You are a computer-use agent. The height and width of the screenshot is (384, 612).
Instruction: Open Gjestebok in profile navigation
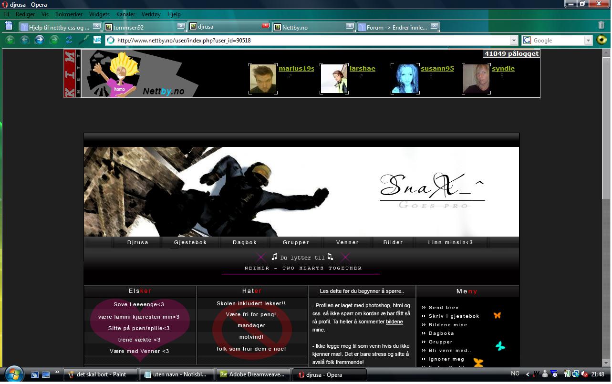(190, 242)
